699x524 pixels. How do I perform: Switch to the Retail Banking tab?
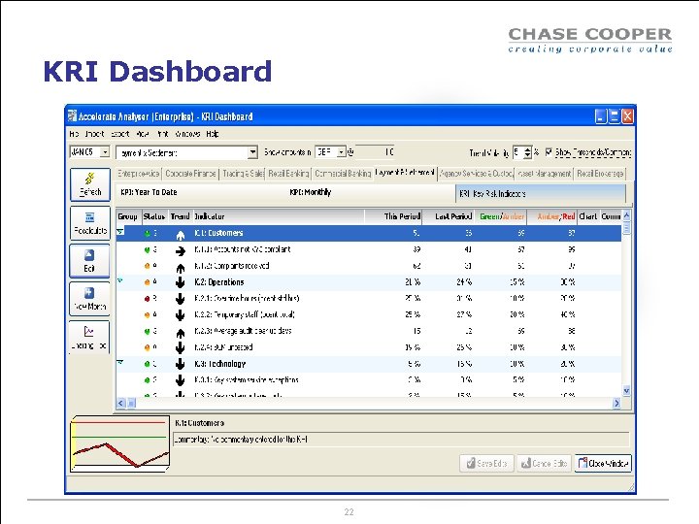click(289, 174)
